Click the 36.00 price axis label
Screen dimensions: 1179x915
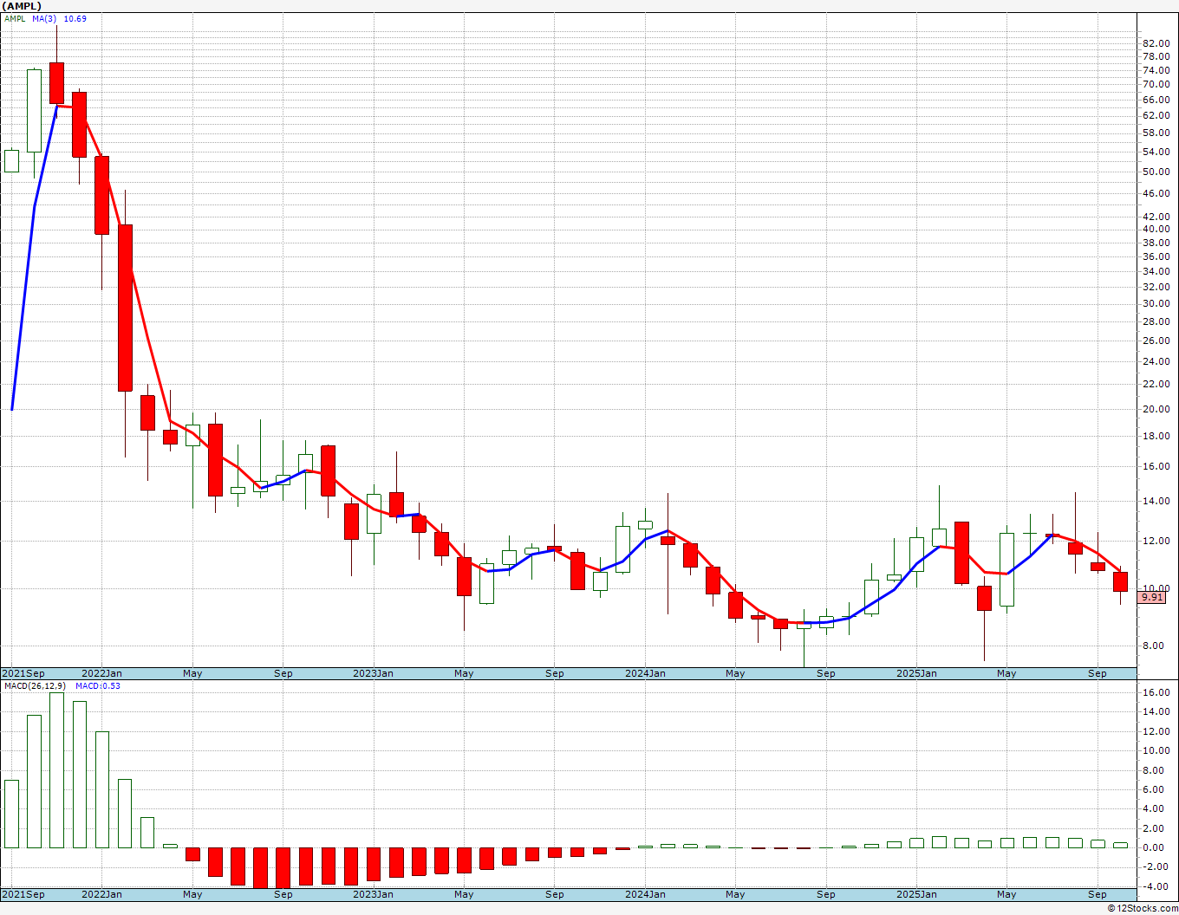[1156, 256]
